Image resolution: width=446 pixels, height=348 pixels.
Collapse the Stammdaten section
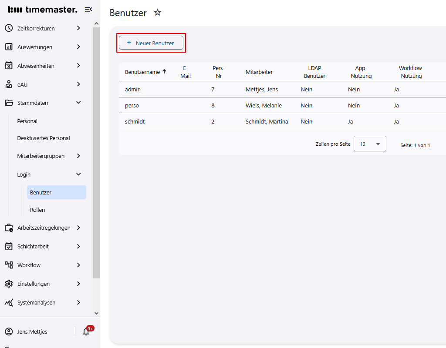tap(78, 103)
